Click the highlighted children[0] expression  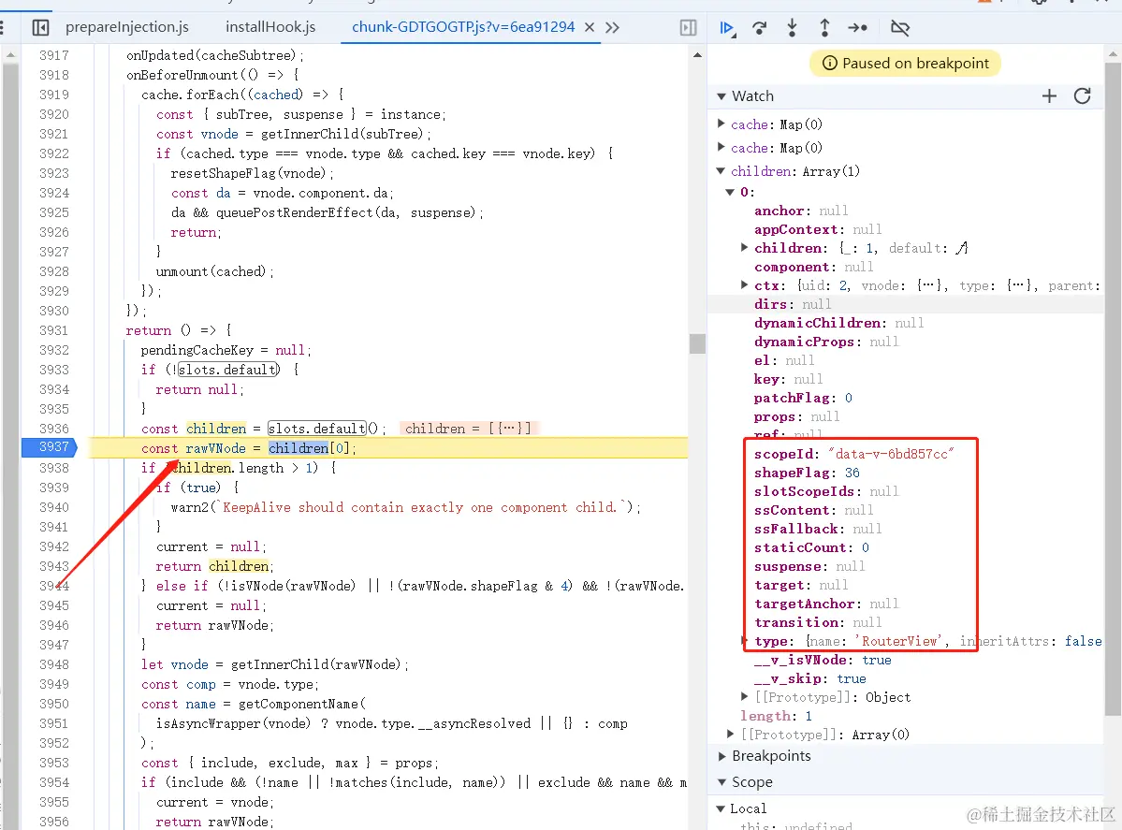tap(309, 448)
